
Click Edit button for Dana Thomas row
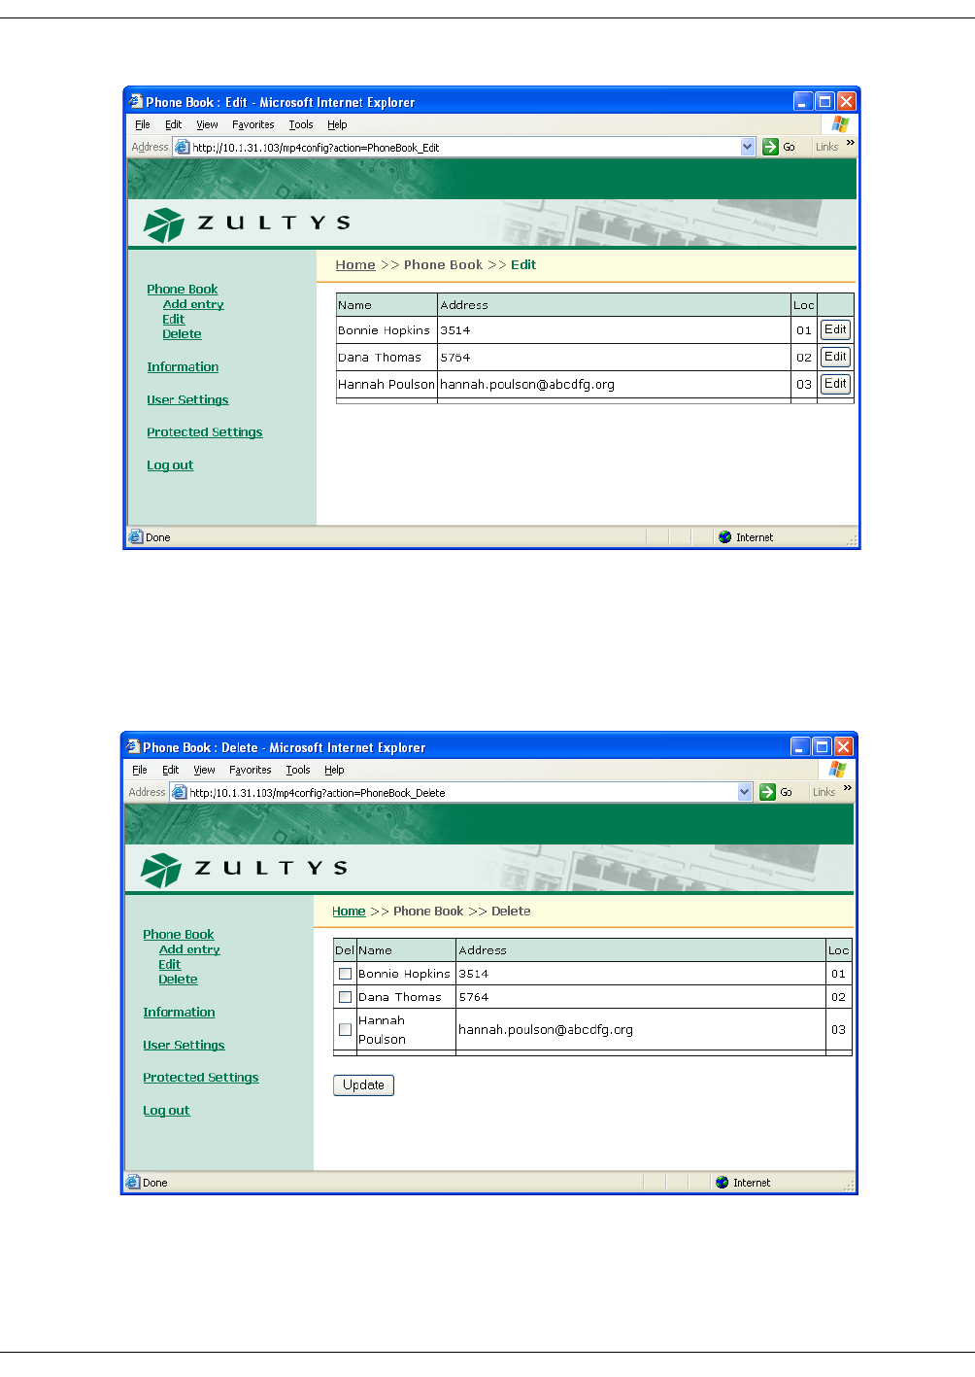tap(835, 357)
